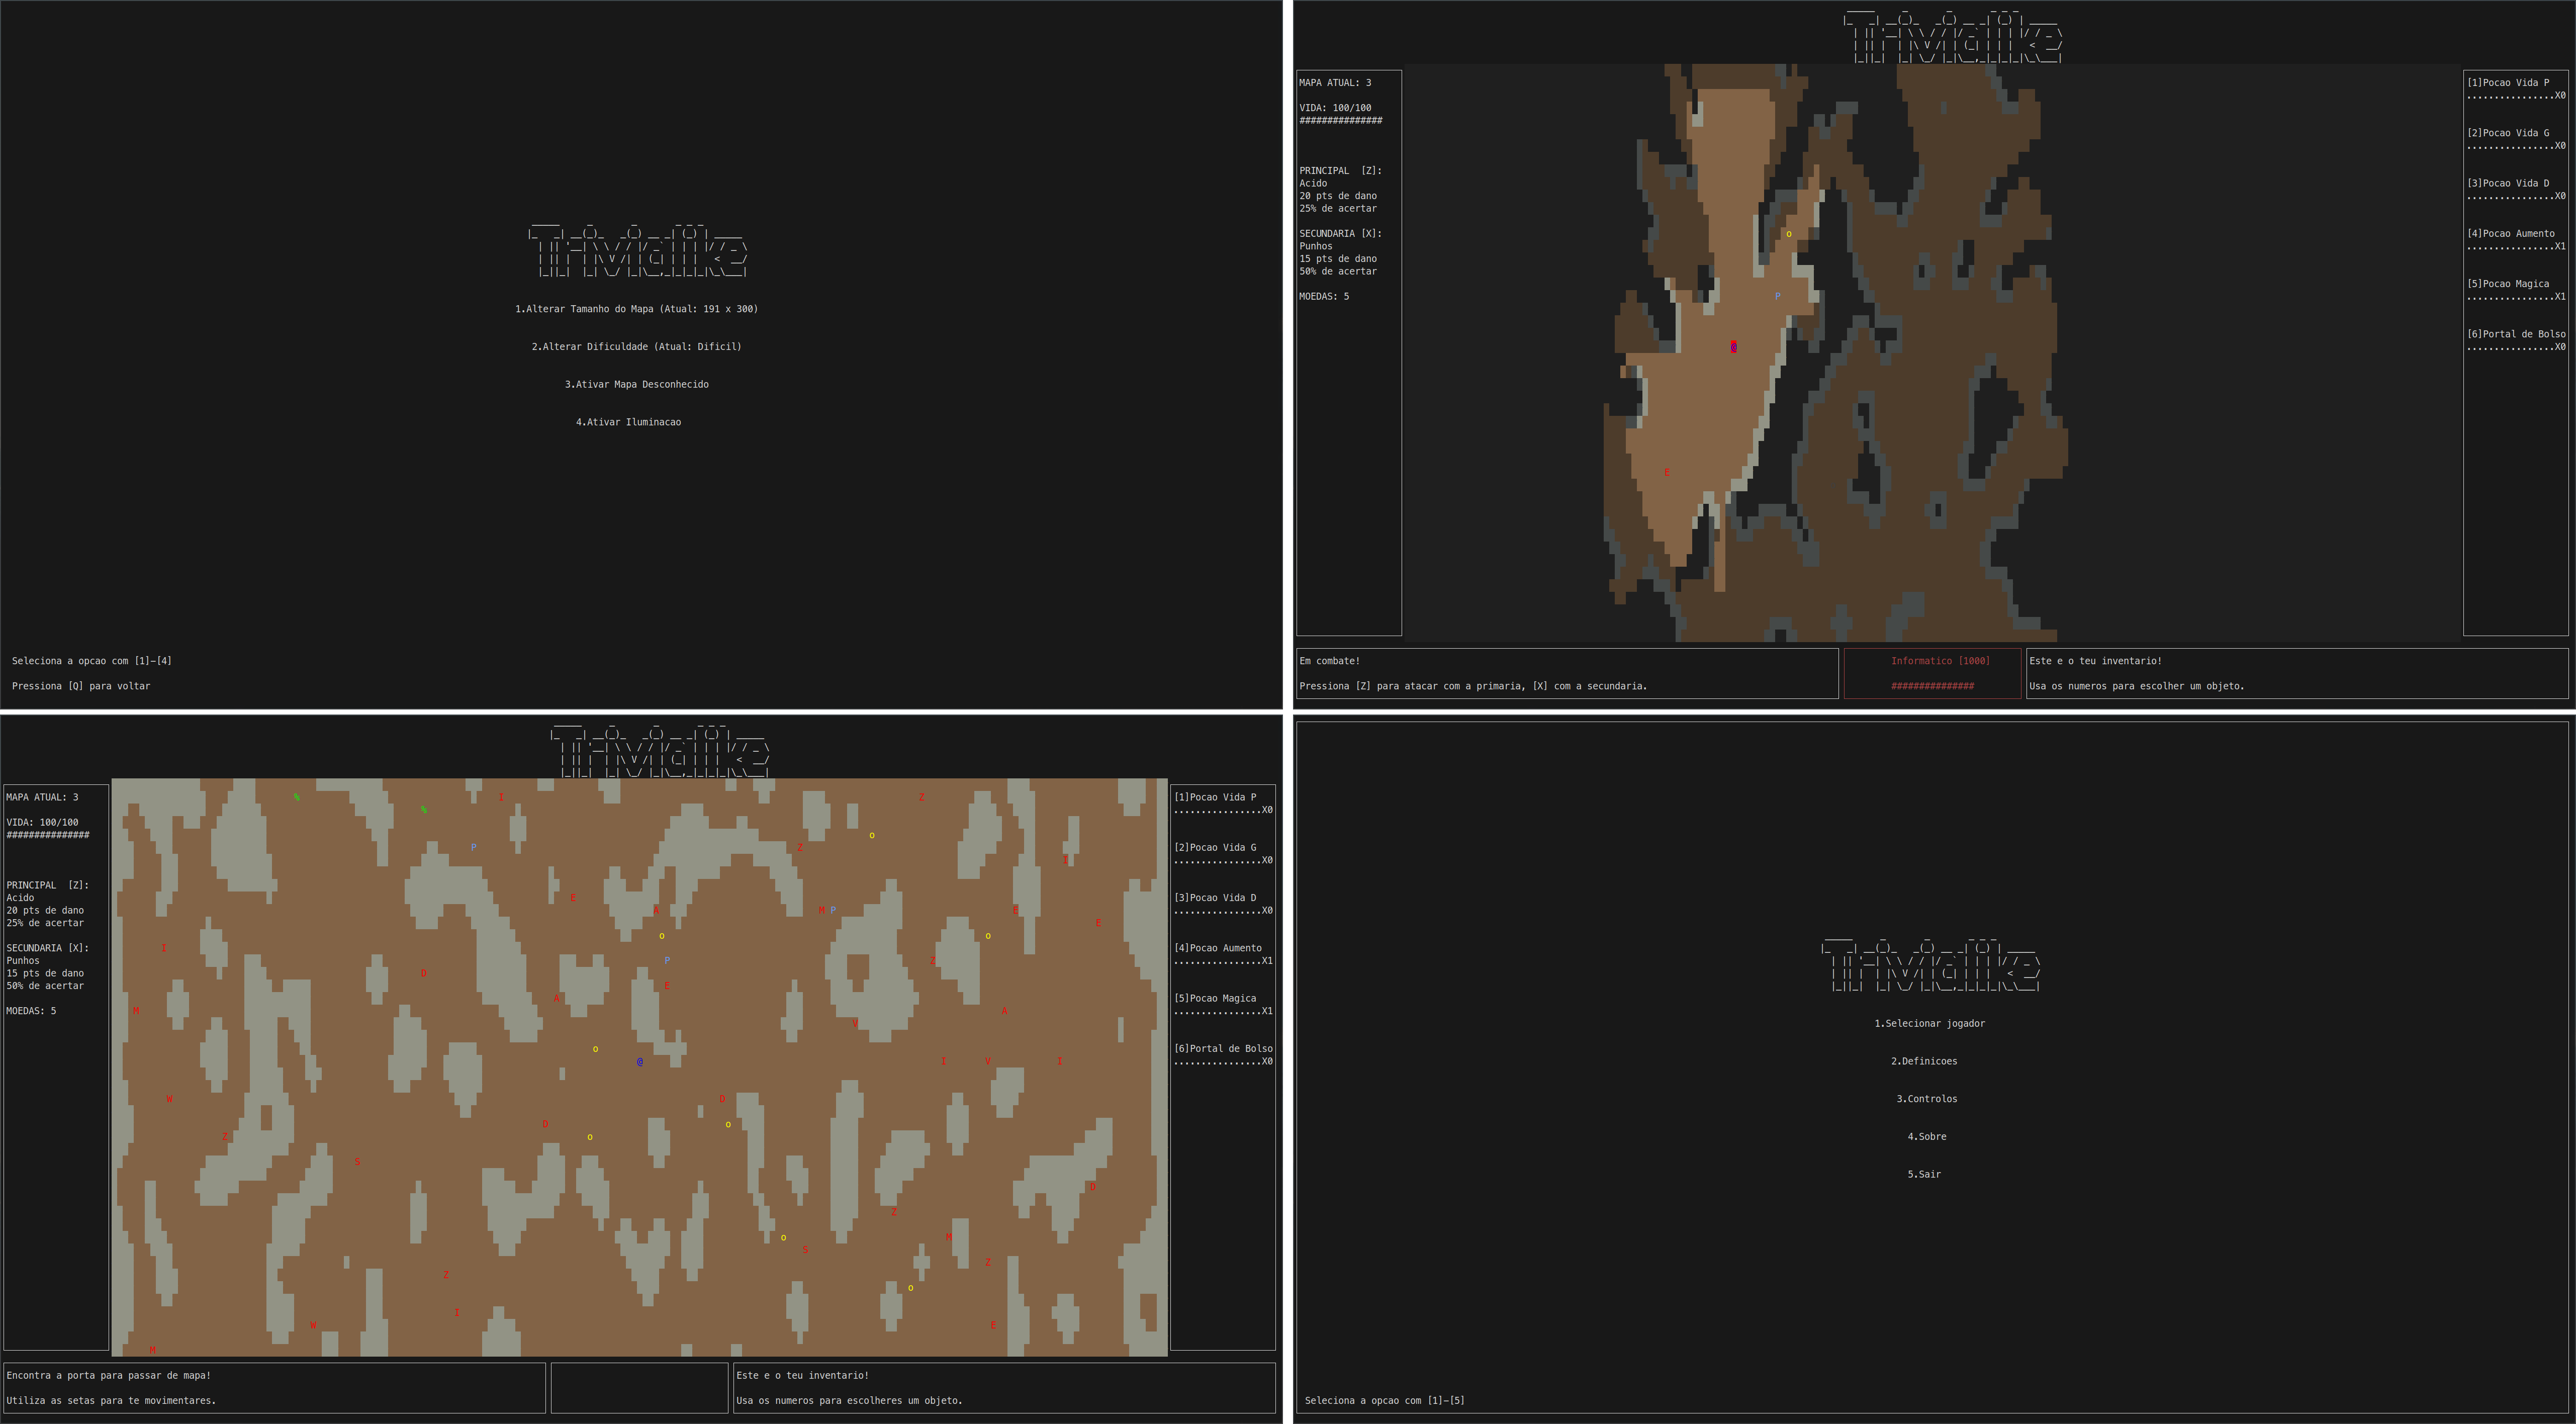Click '2.Alterar Dificuldade (Atual: Dificil)' setting
Image resolution: width=2576 pixels, height=1424 pixels.
pos(636,347)
